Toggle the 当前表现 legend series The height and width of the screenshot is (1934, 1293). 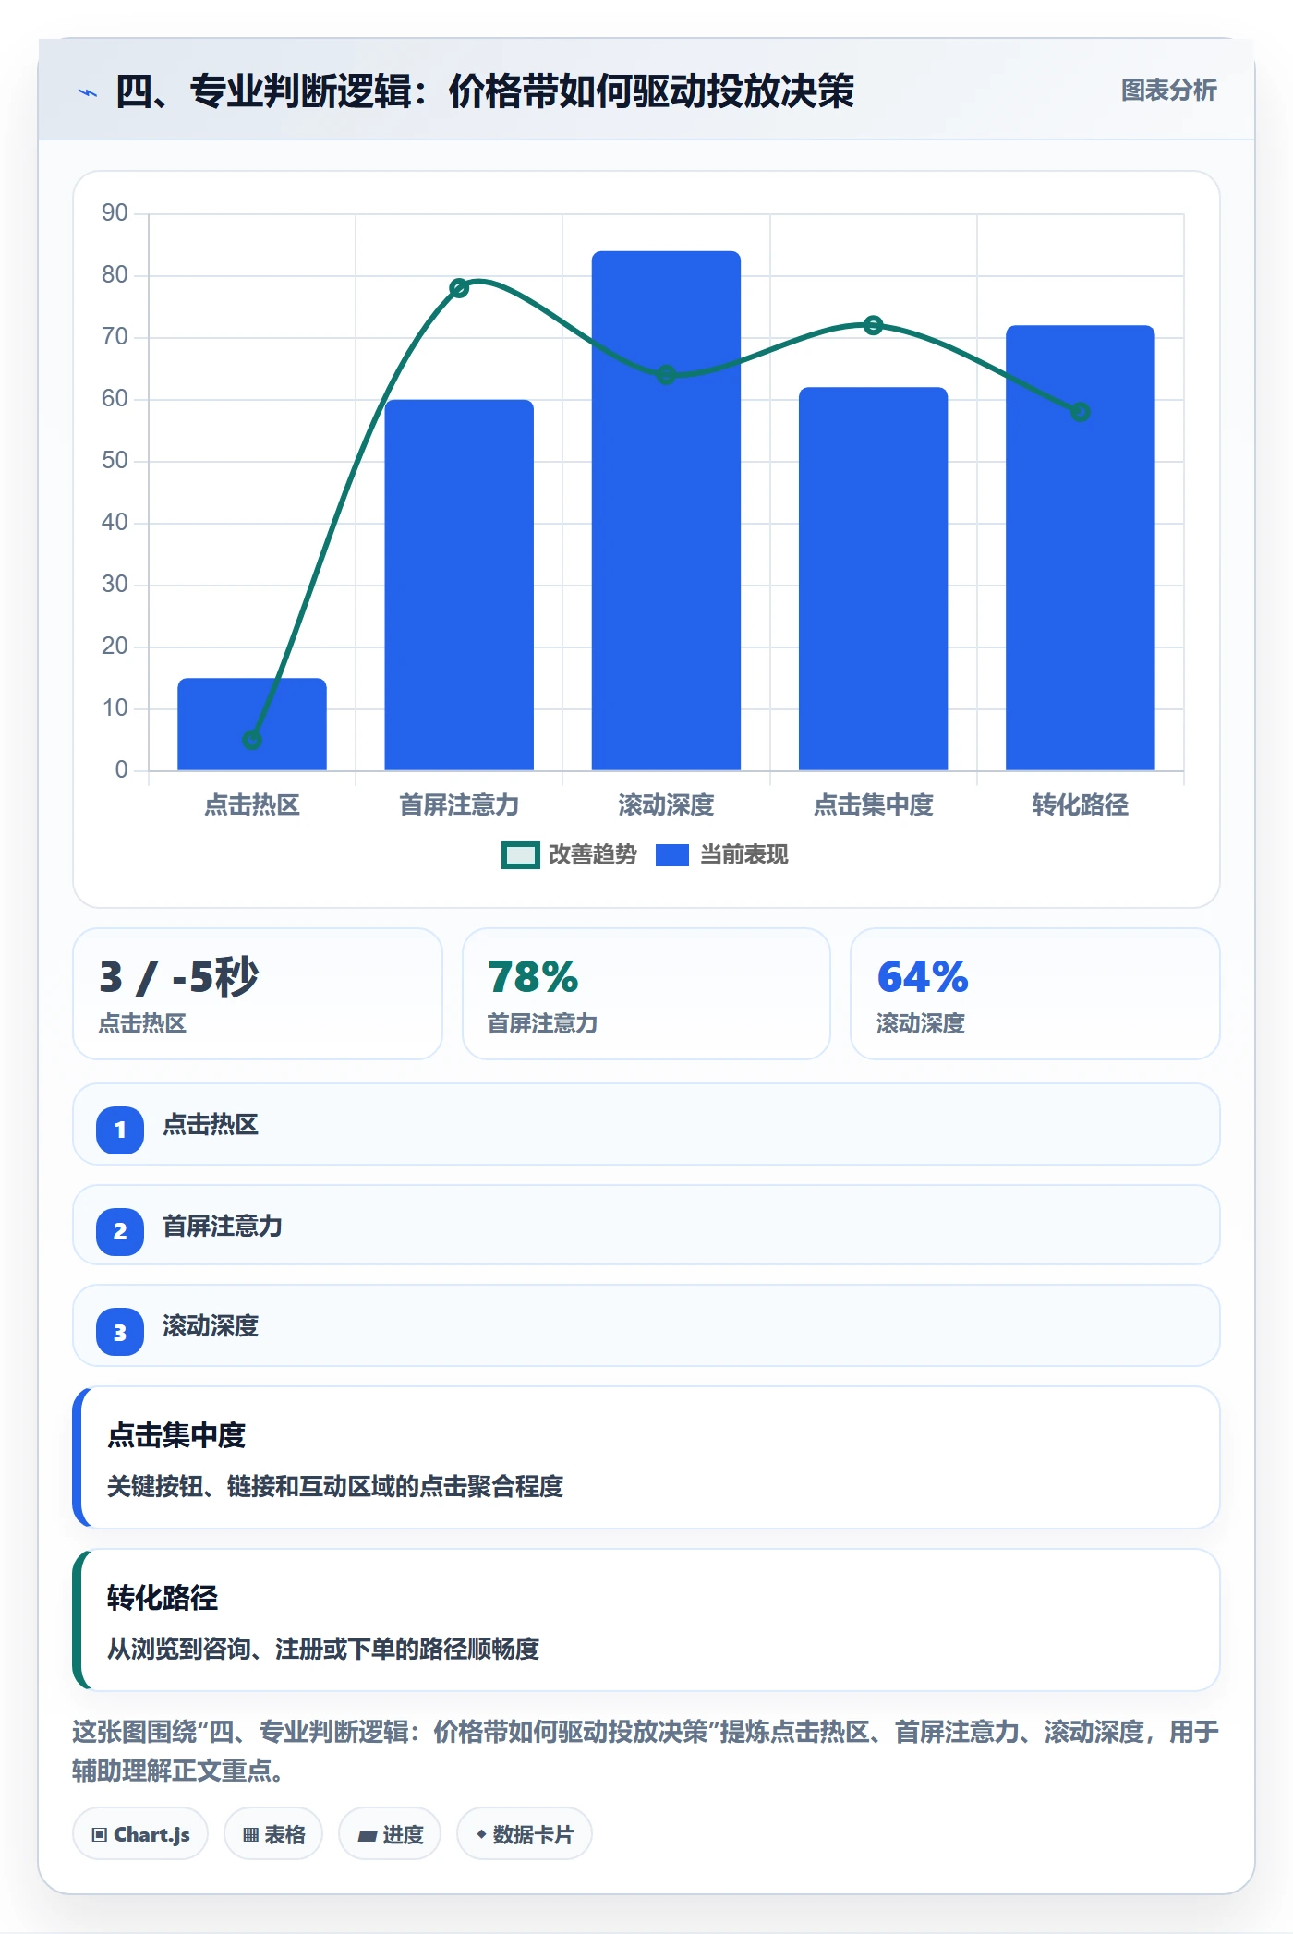click(721, 855)
